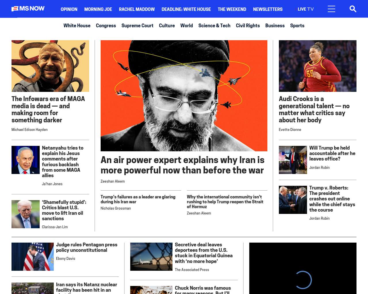Go to Deadline: White House
The height and width of the screenshot is (294, 368).
[x=186, y=9]
